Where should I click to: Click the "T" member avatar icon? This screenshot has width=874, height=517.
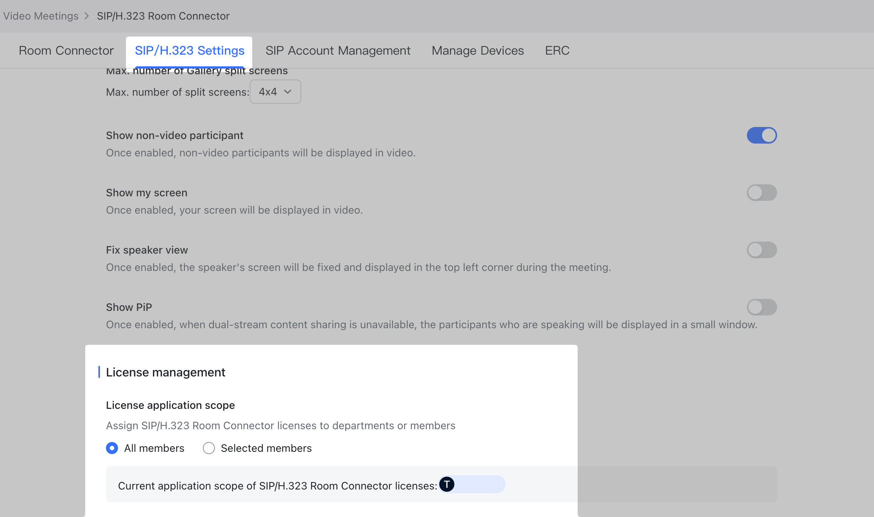point(447,485)
